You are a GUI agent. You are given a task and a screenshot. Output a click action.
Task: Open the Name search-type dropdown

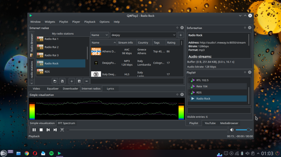[x=99, y=35]
